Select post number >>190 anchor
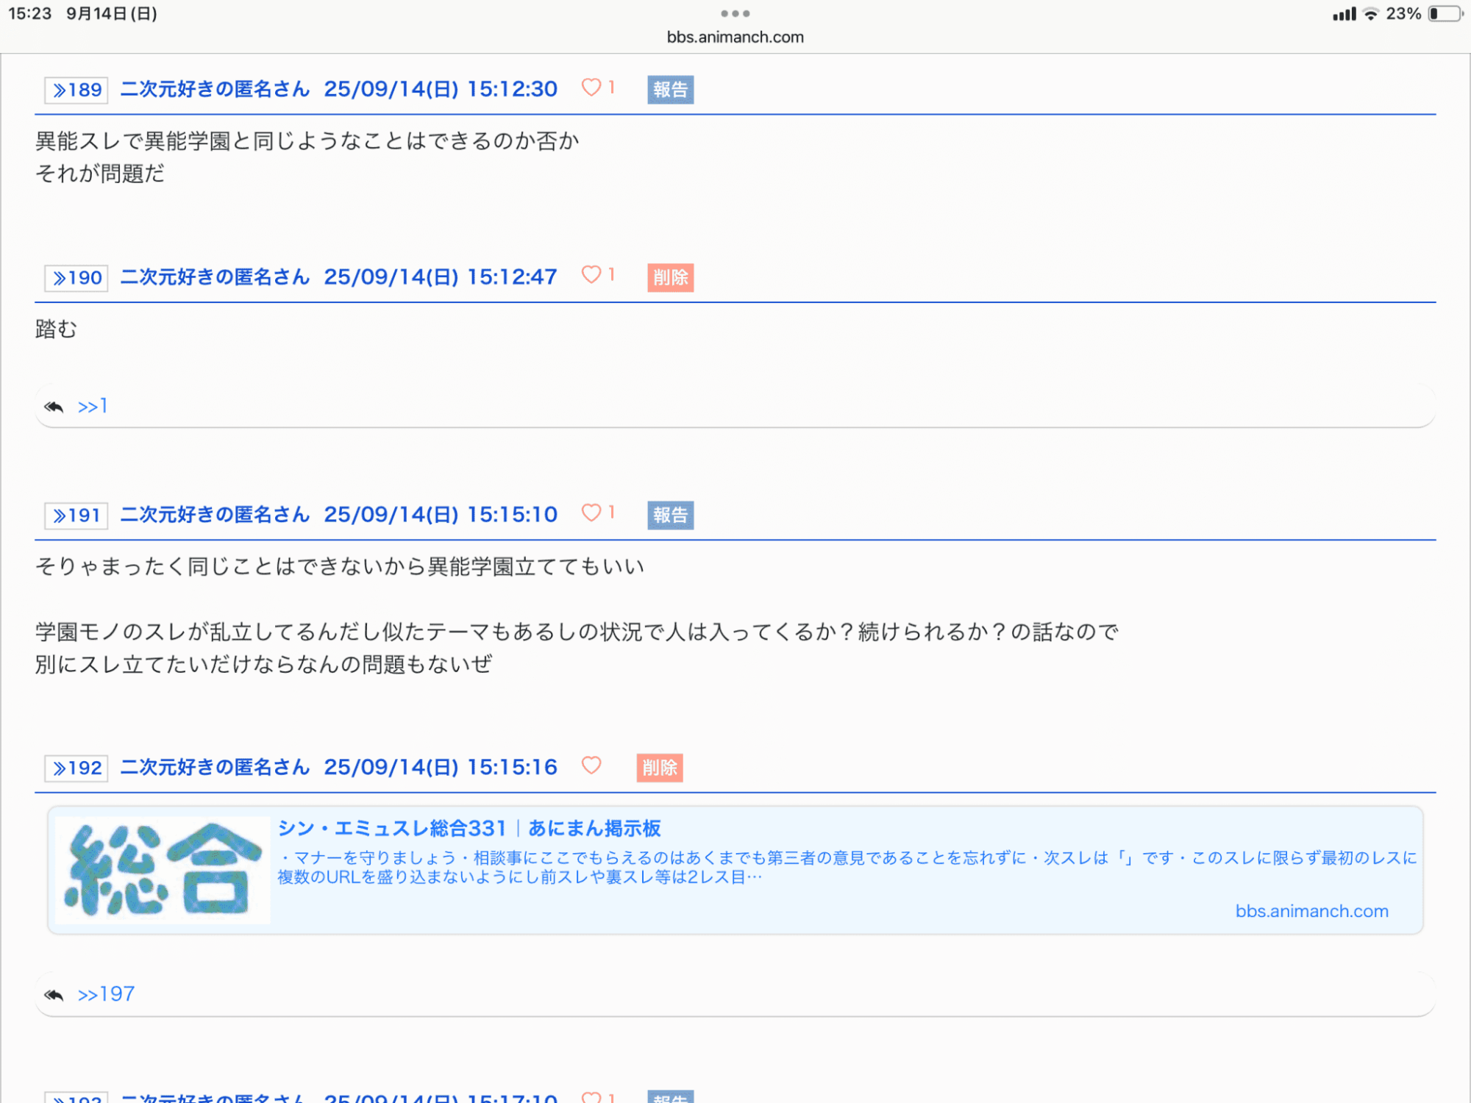Screen dimensions: 1471x1103 click(76, 278)
